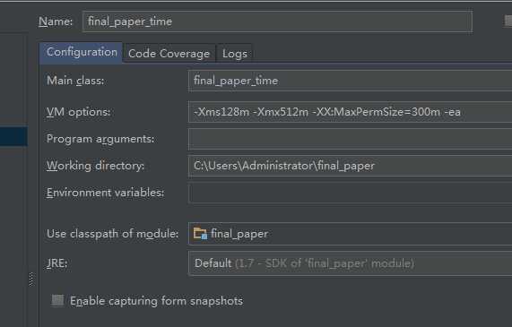Enable capturing form snapshots checkbox
The image size is (512, 327).
pos(57,300)
